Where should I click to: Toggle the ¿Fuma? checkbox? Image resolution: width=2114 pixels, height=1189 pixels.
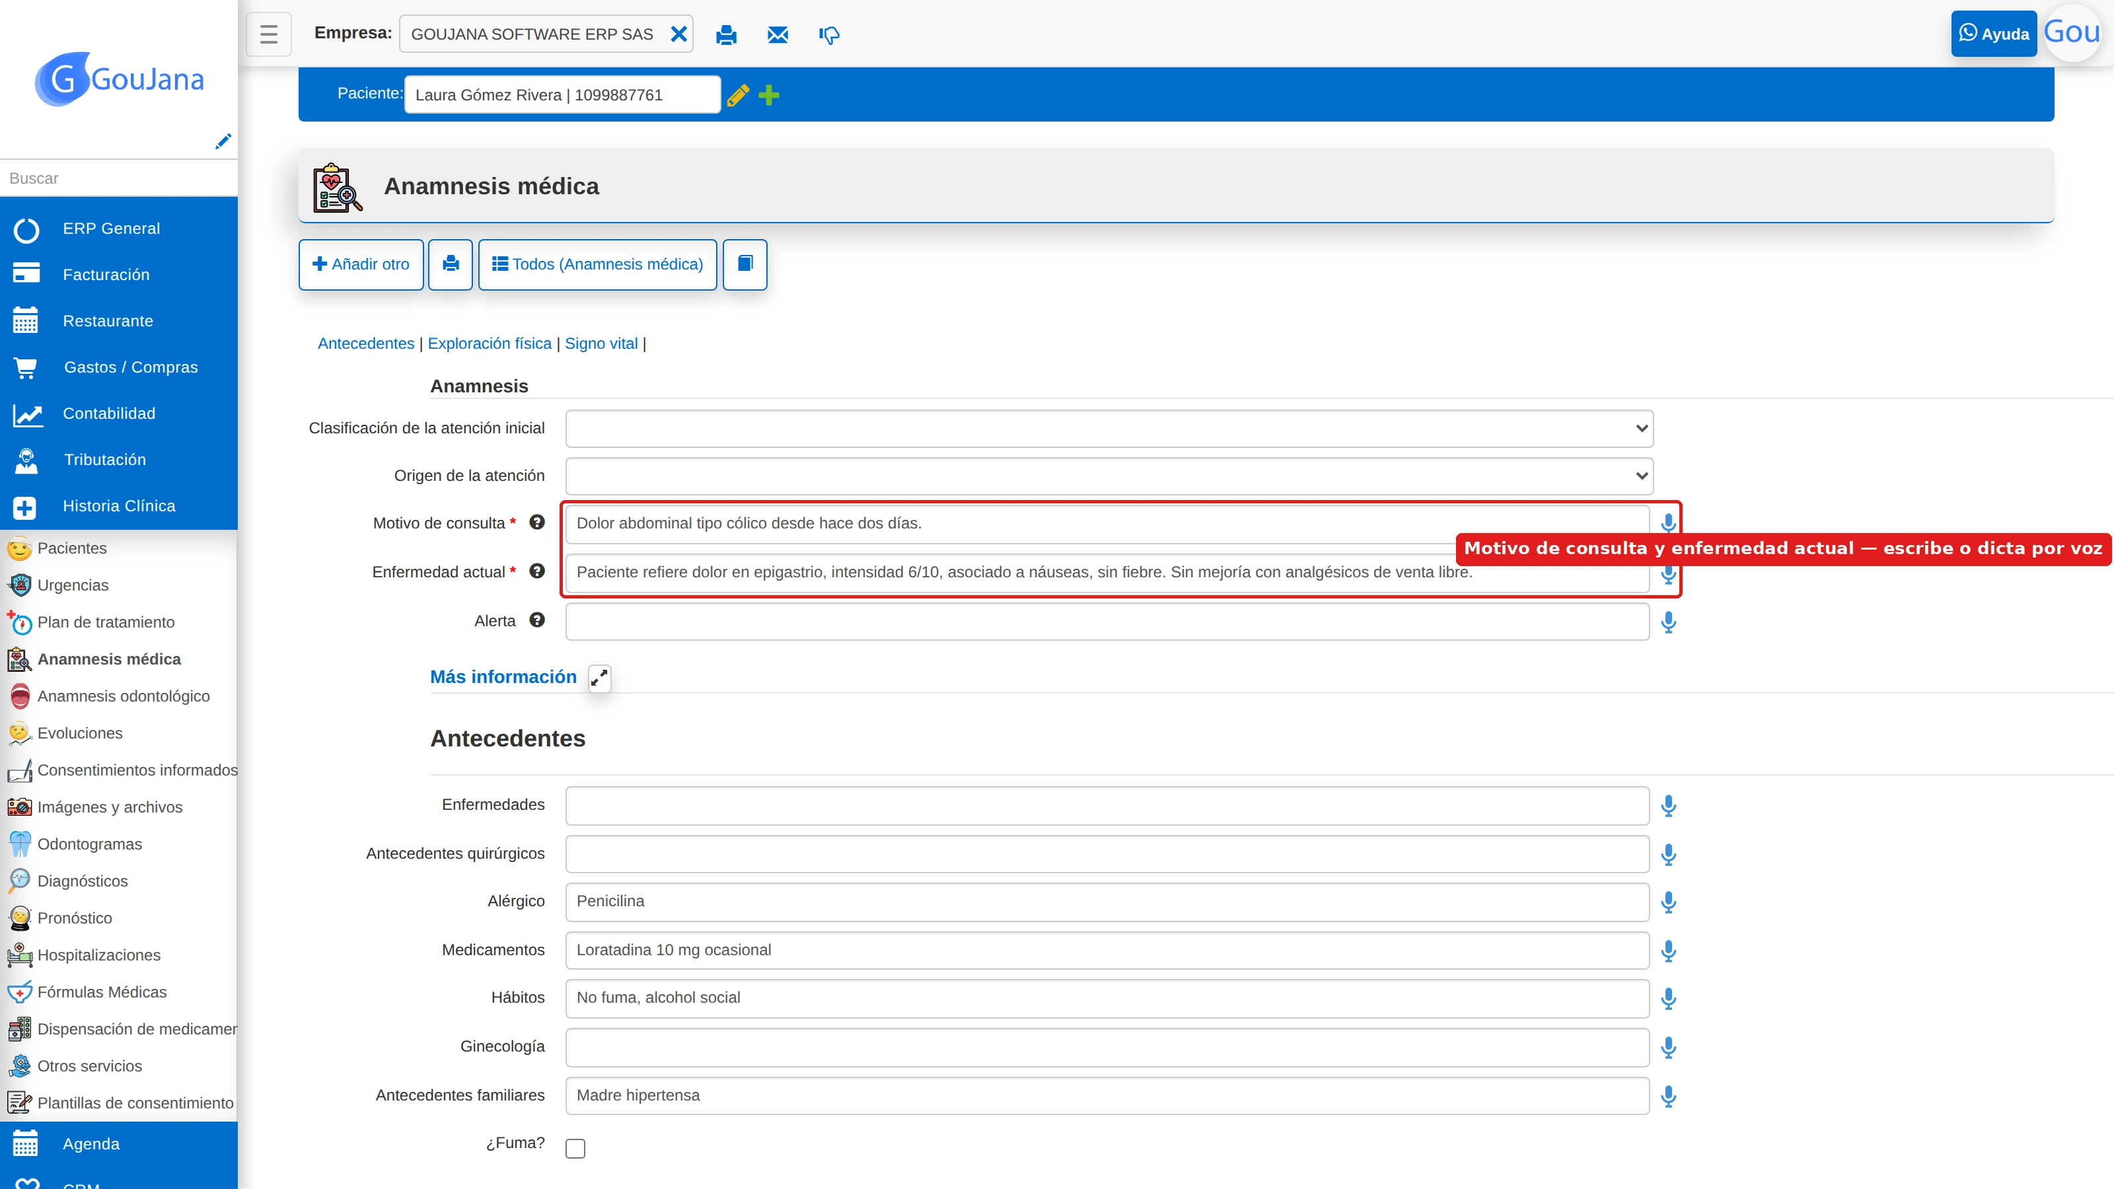pyautogui.click(x=575, y=1148)
